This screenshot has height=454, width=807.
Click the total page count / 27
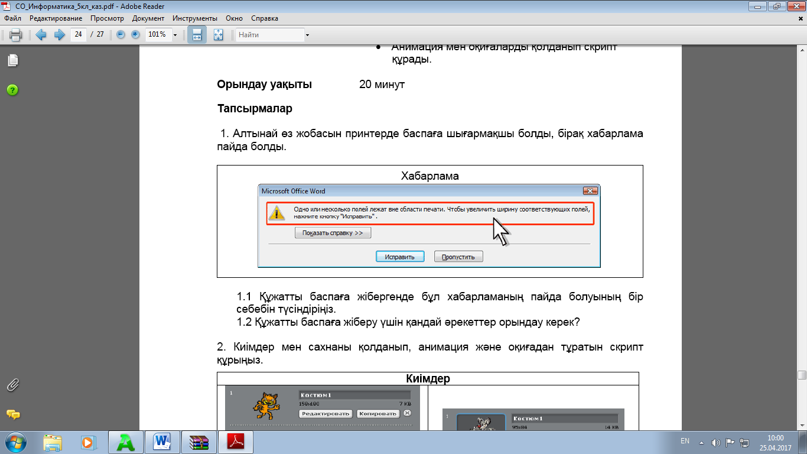[97, 34]
